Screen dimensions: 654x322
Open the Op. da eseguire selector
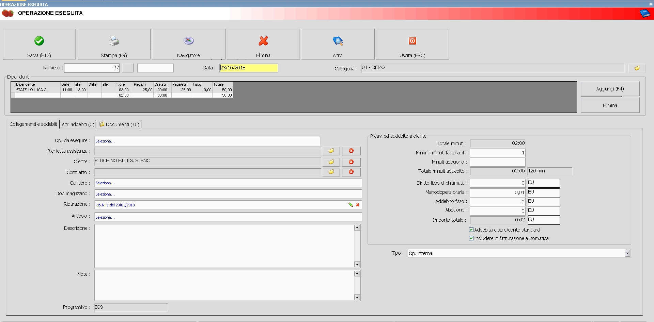click(207, 141)
